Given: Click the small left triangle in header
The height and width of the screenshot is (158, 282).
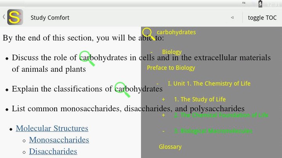Looking at the screenshot, I should [232, 18].
